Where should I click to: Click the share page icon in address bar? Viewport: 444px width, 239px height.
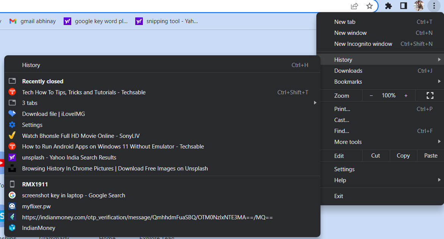(355, 6)
